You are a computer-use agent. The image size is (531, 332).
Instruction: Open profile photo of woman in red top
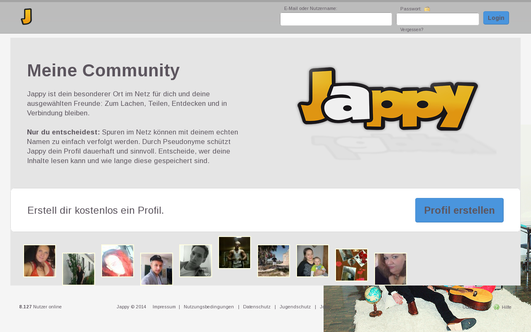tap(39, 261)
